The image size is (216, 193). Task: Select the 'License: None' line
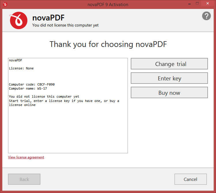(21, 68)
